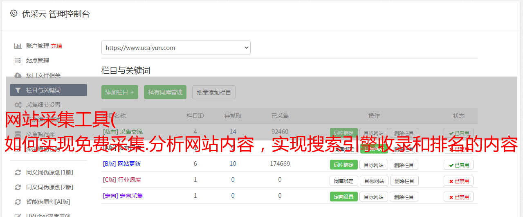Toggle 已禁用 status for 行业词库
This screenshot has width=523, height=217.
[459, 181]
